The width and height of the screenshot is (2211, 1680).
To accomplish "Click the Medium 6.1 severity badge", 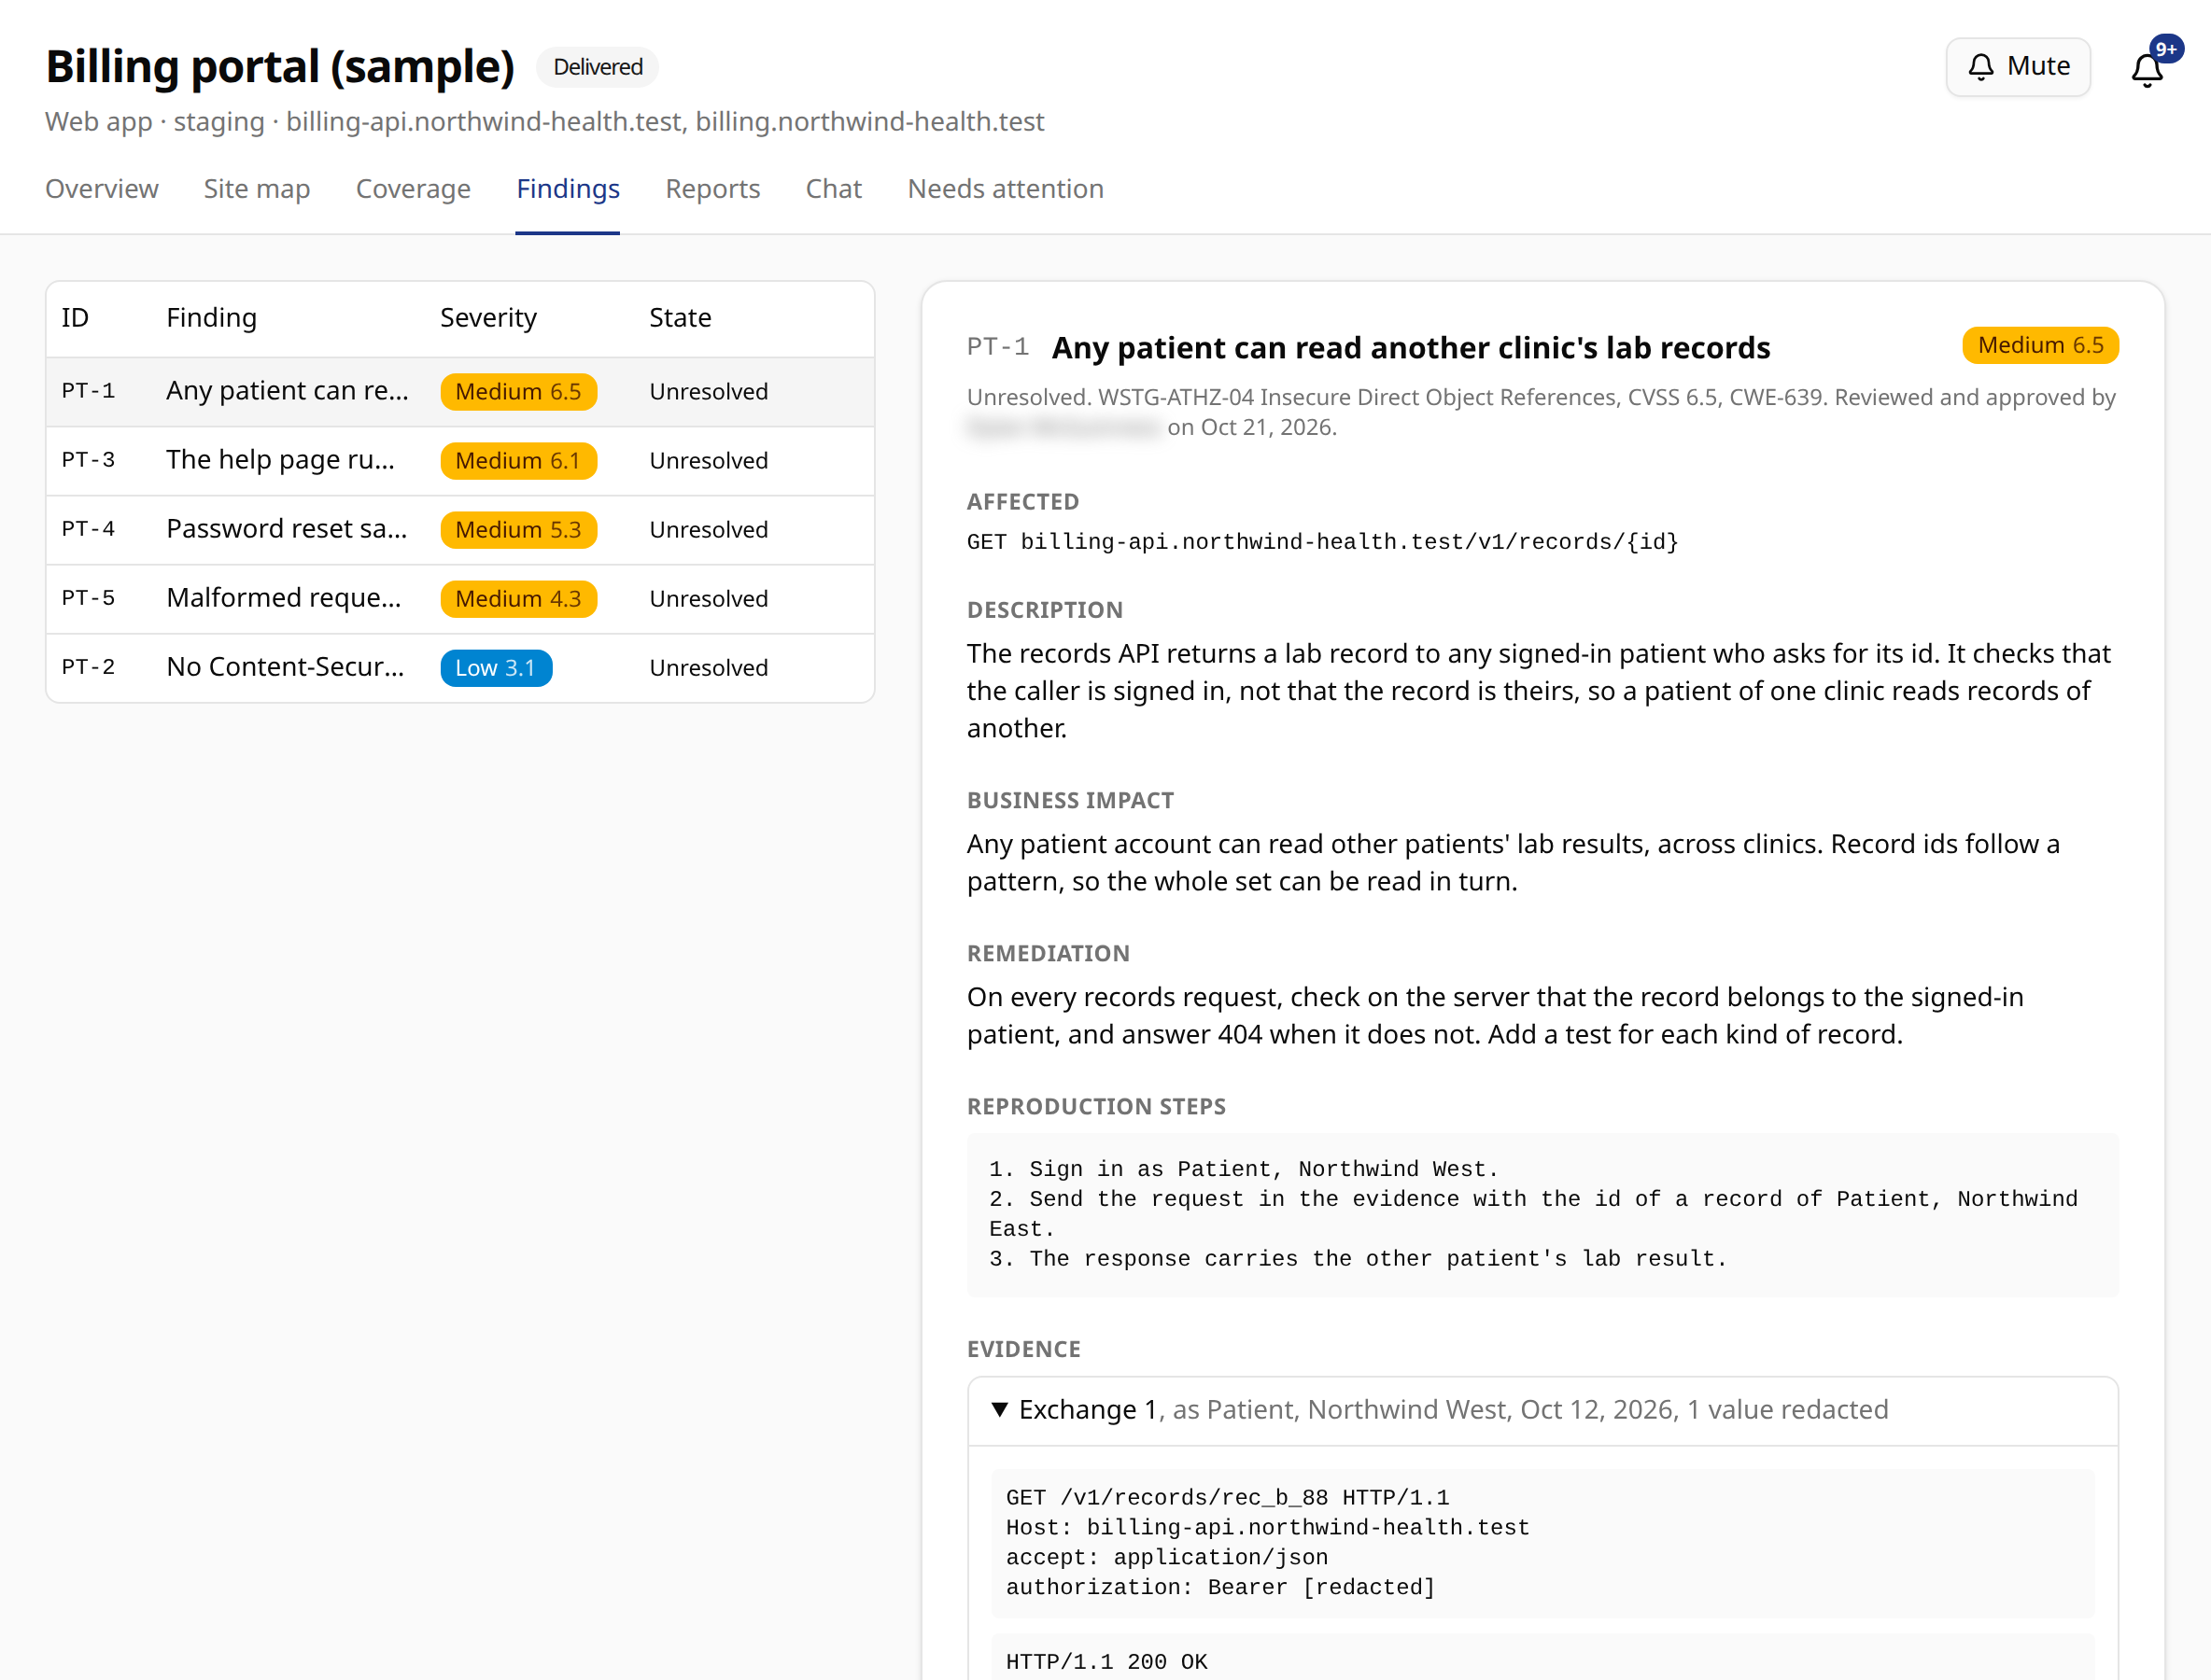I will (x=518, y=460).
